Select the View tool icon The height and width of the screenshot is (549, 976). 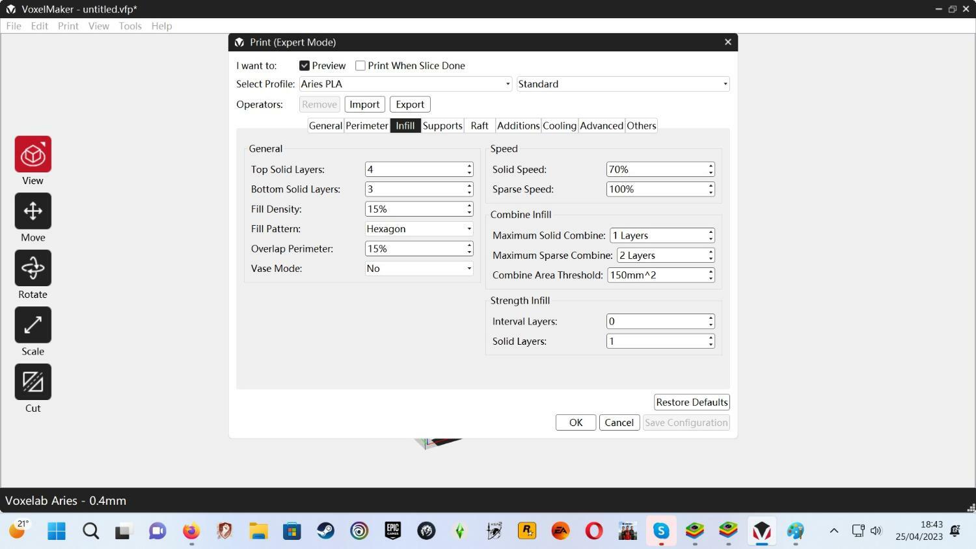coord(33,154)
